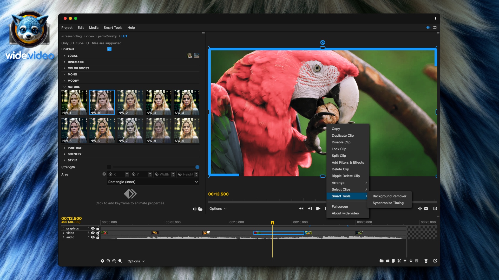Collapse the NATURE LUT category

130,87
